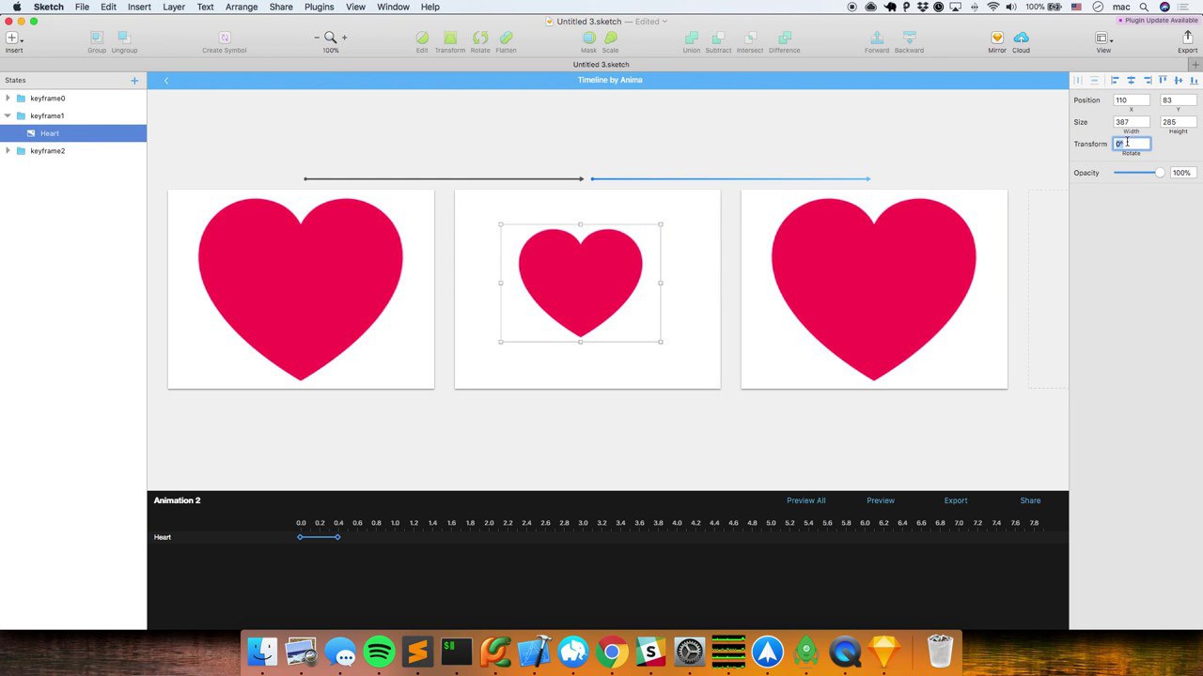Adjust the Opacity slider handle
The image size is (1203, 676).
click(1160, 173)
